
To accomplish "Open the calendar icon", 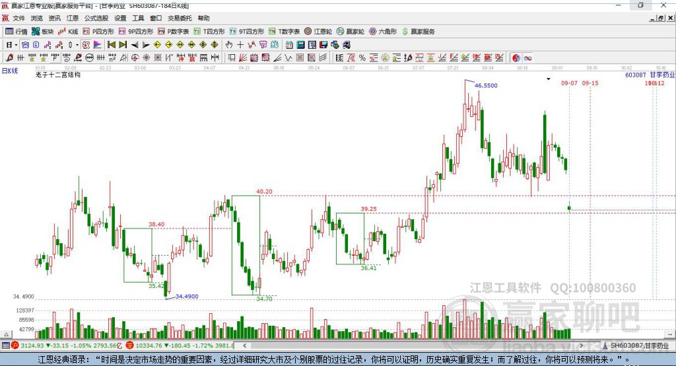I will [289, 45].
